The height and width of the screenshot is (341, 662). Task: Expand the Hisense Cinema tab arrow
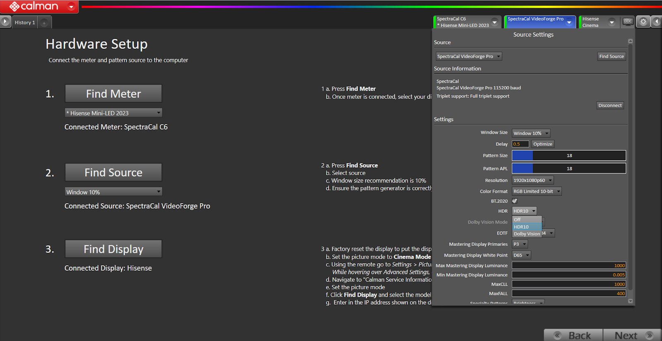click(x=612, y=22)
